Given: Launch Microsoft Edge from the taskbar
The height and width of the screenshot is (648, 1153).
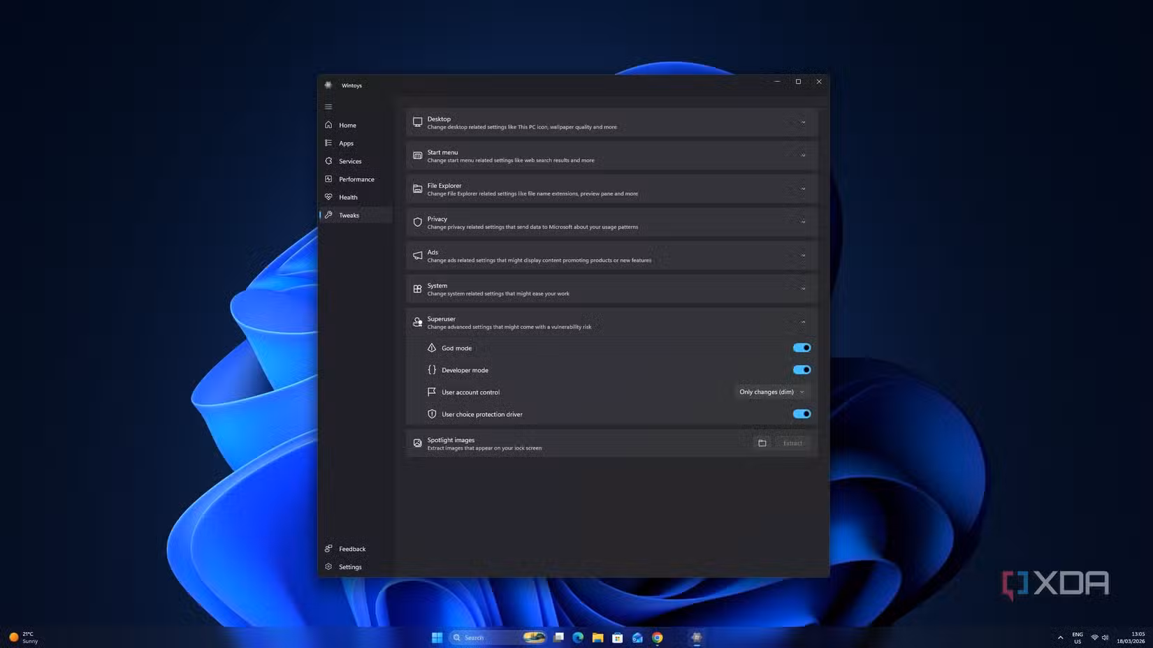Looking at the screenshot, I should pos(578,638).
